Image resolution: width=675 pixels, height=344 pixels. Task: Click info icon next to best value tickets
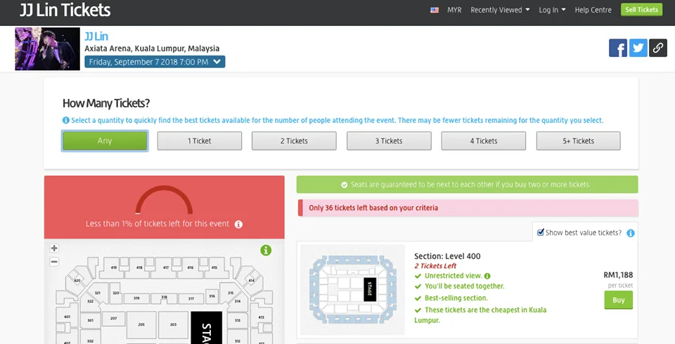(631, 233)
